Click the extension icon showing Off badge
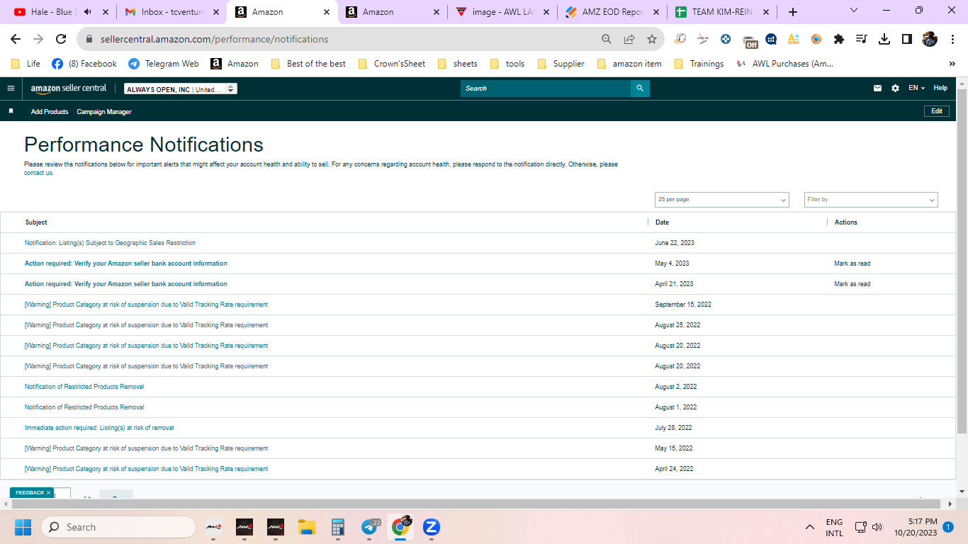The height and width of the screenshot is (544, 968). click(750, 40)
